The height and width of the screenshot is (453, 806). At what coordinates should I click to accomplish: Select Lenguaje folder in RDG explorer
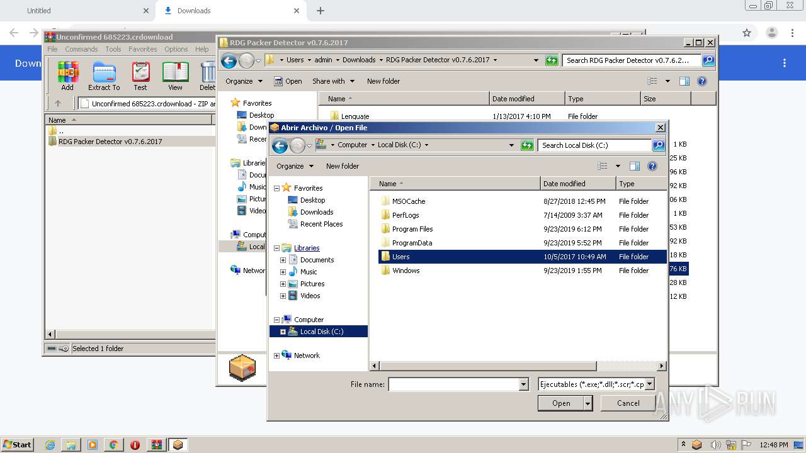355,116
